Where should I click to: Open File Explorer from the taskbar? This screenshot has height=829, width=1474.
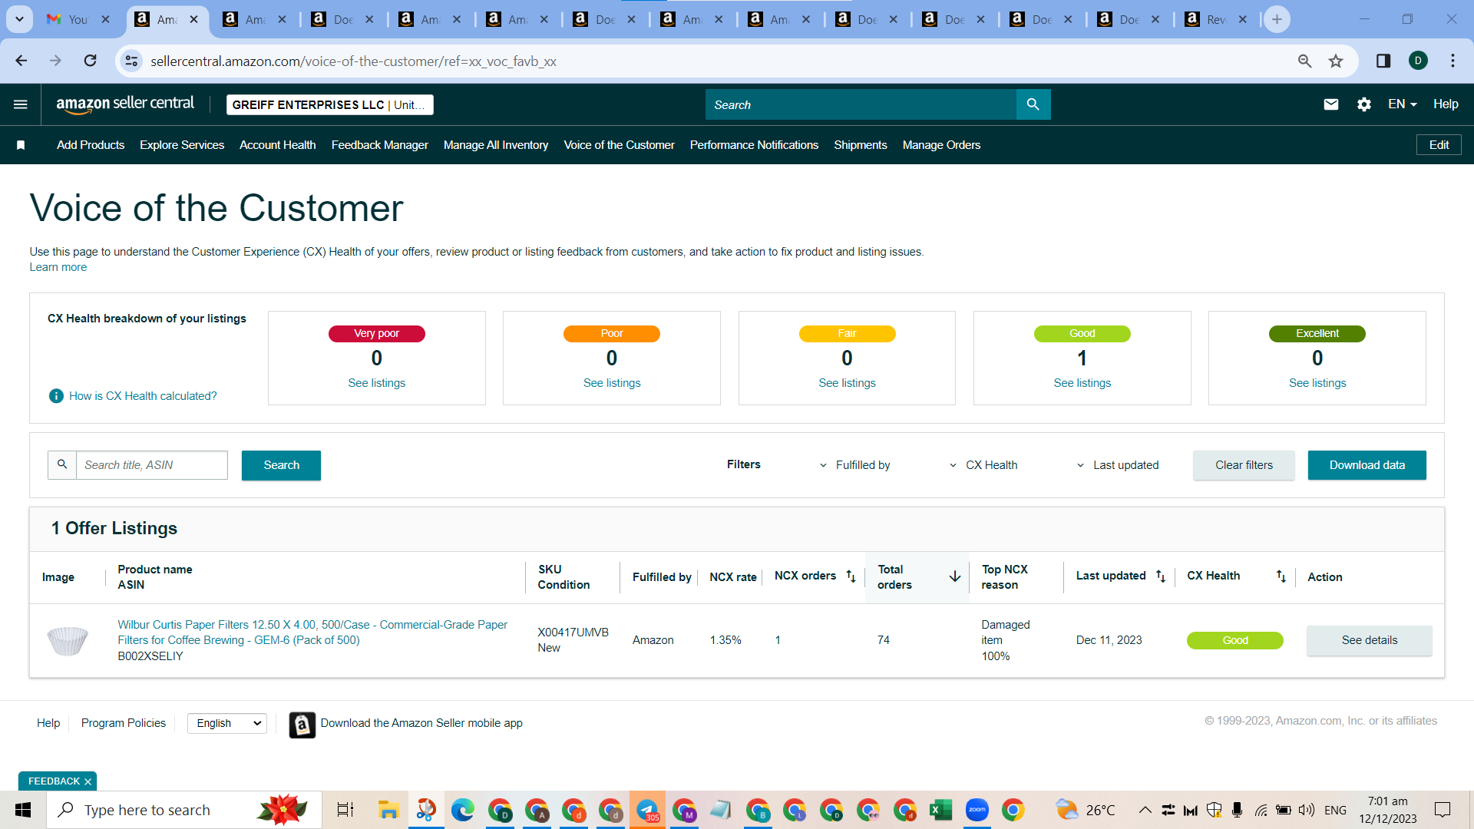pos(388,810)
